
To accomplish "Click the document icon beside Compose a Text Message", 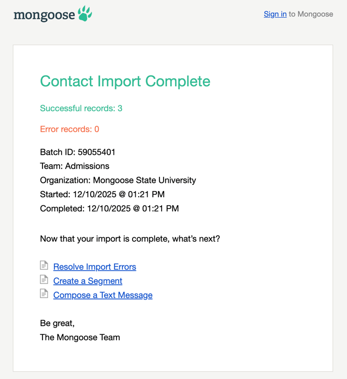I will pyautogui.click(x=44, y=294).
